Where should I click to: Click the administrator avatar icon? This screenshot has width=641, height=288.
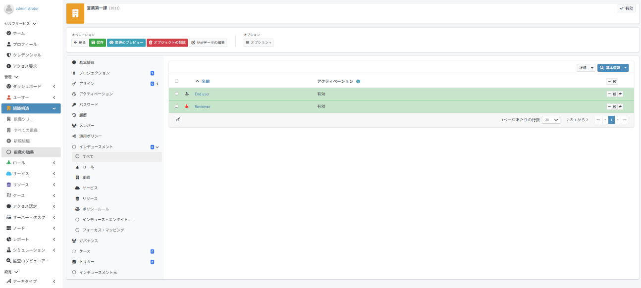[9, 8]
